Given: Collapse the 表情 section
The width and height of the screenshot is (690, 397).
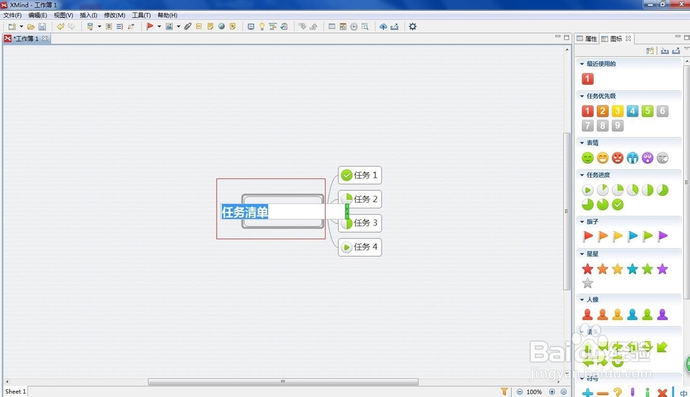Looking at the screenshot, I should pyautogui.click(x=582, y=143).
